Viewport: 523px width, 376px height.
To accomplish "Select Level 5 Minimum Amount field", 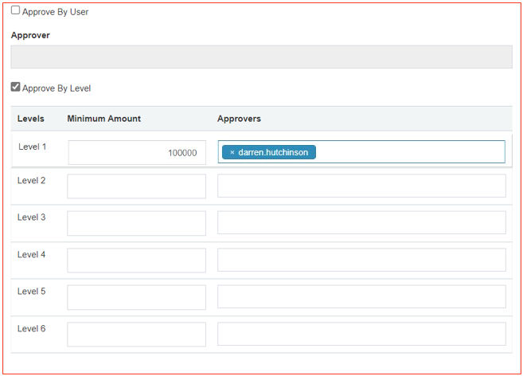I will 136,297.
